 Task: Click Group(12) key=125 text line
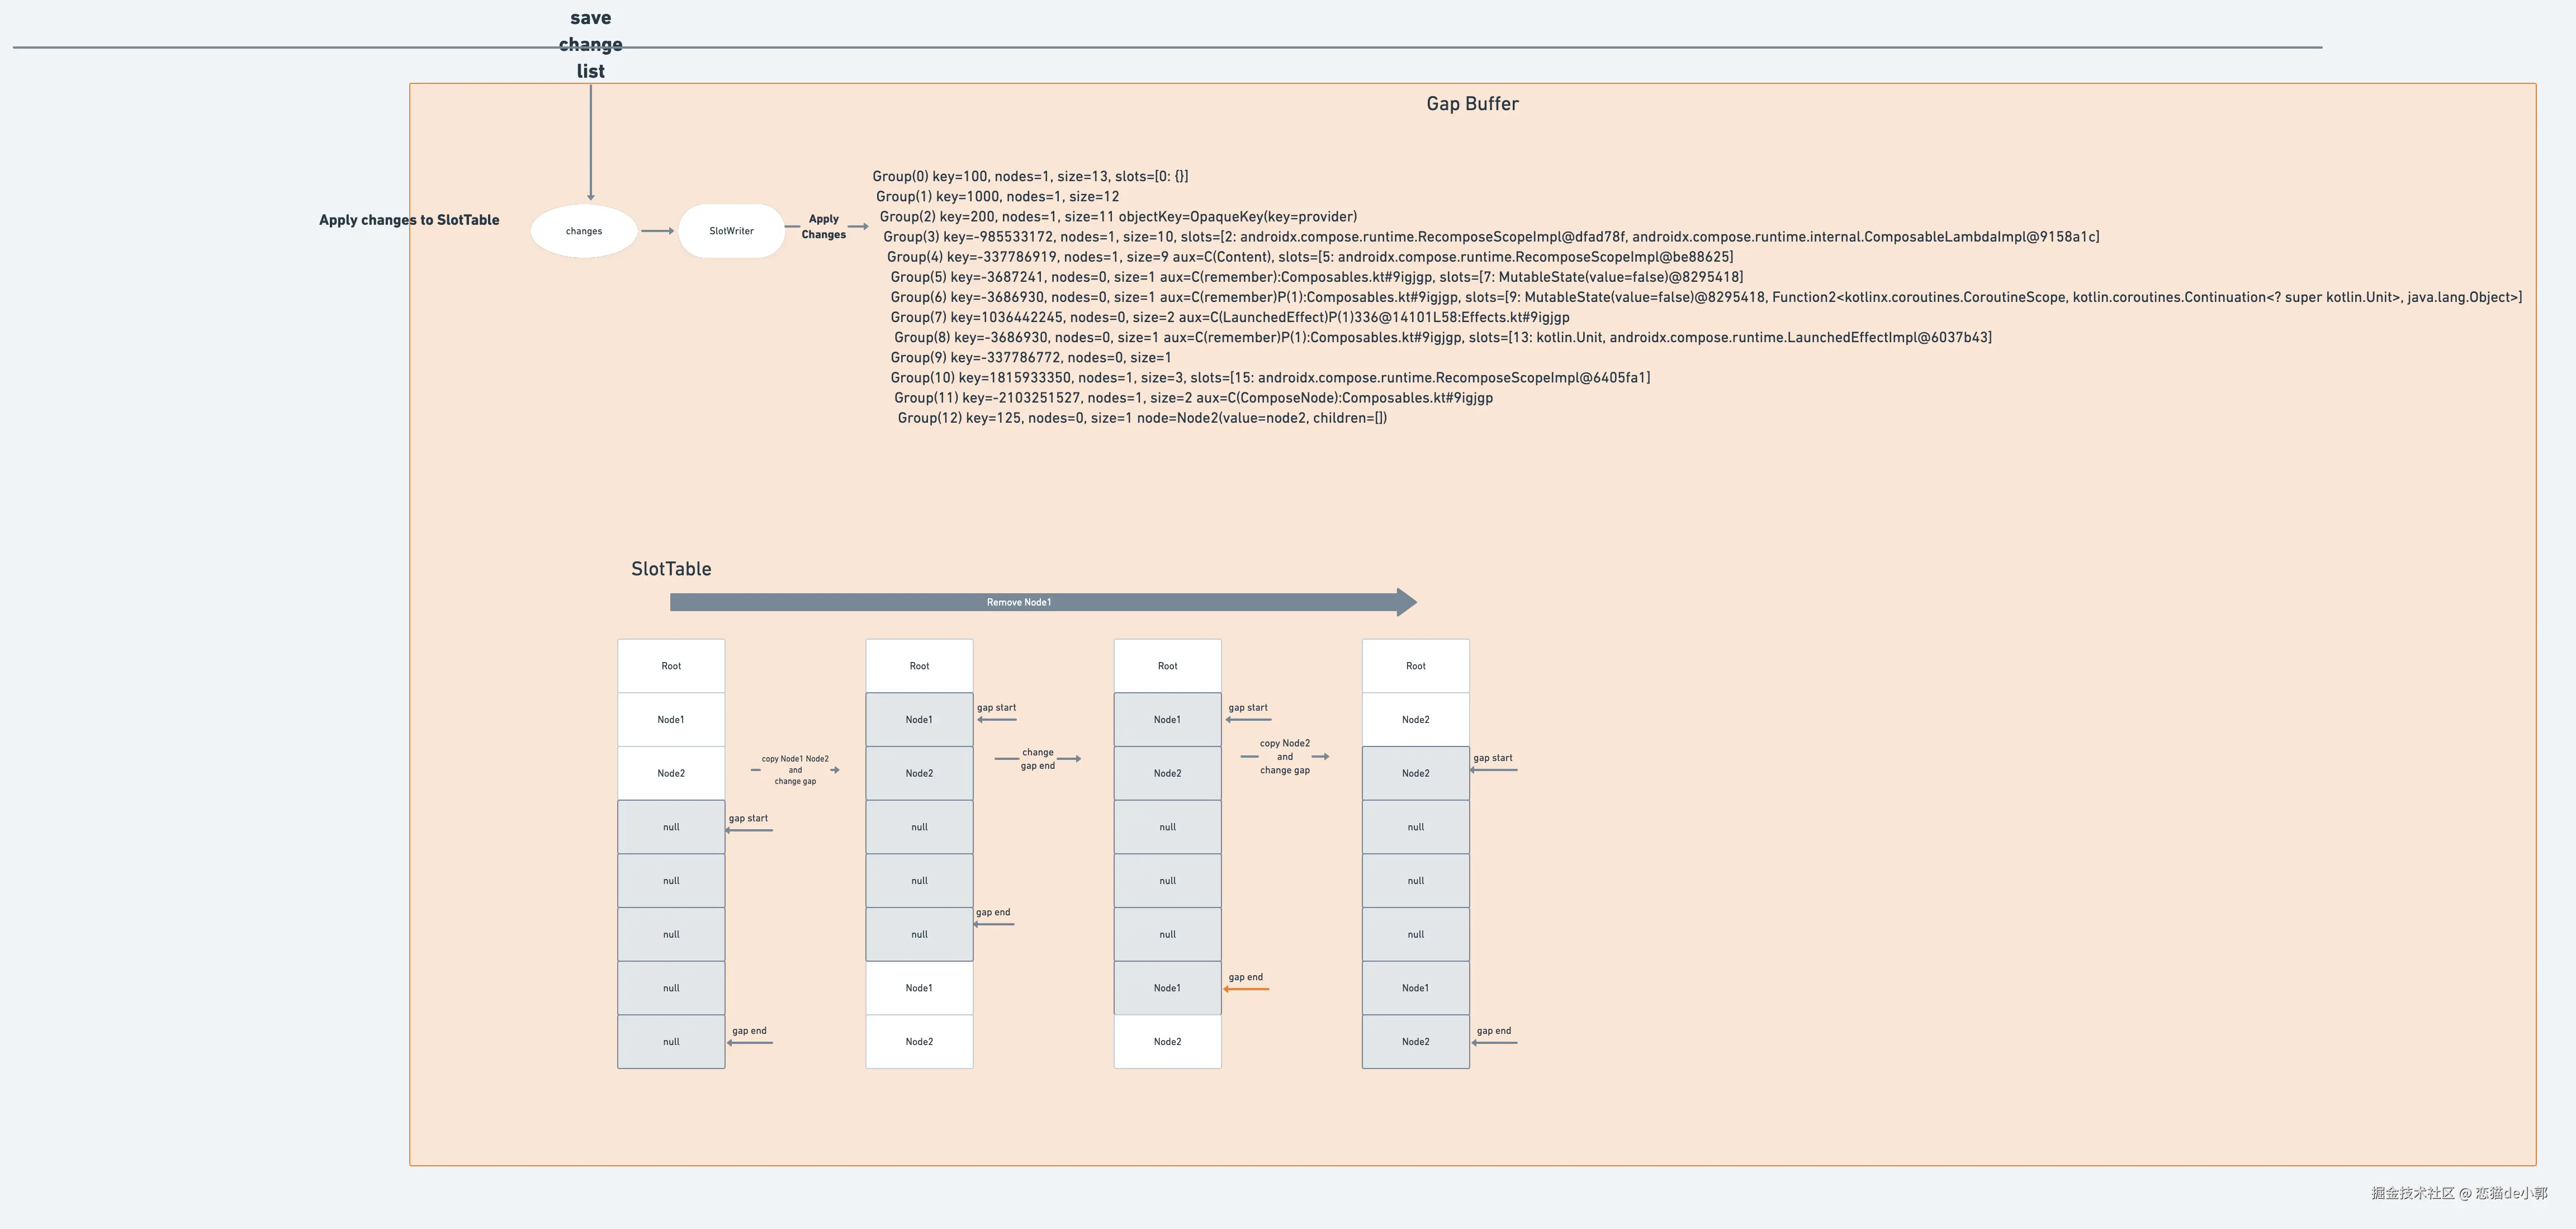coord(1141,418)
